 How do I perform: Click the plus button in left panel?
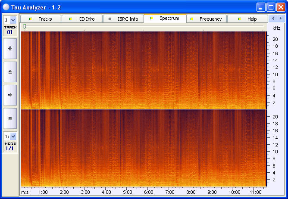(x=10, y=49)
